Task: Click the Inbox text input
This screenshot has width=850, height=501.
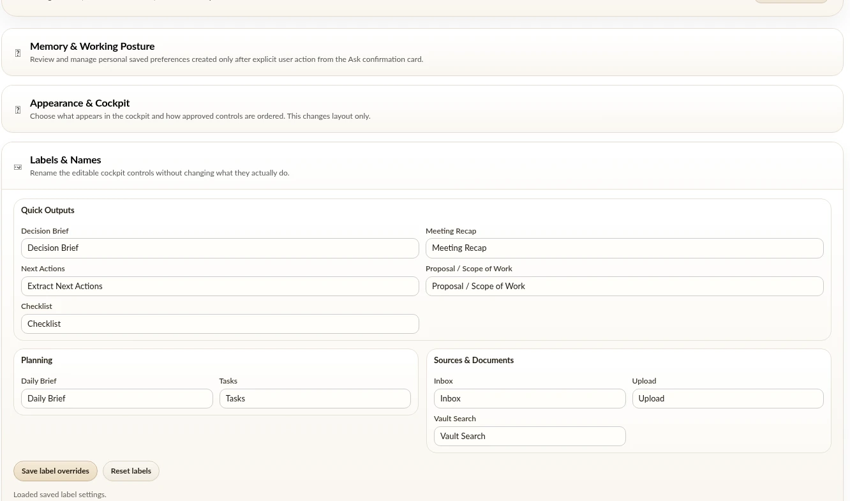Action: click(530, 399)
